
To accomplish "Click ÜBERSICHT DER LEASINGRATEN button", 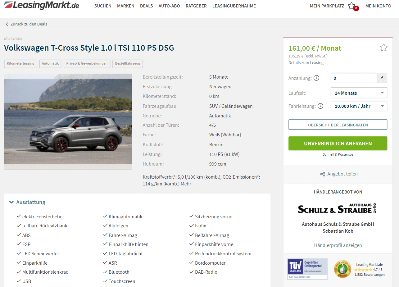I will pyautogui.click(x=338, y=125).
